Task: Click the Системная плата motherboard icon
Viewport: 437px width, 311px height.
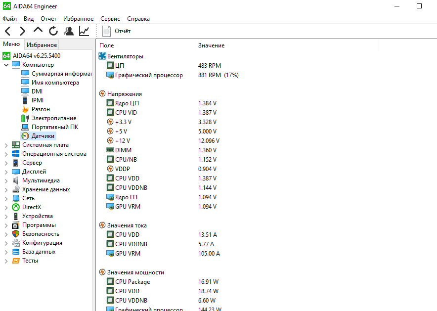Action: point(16,145)
